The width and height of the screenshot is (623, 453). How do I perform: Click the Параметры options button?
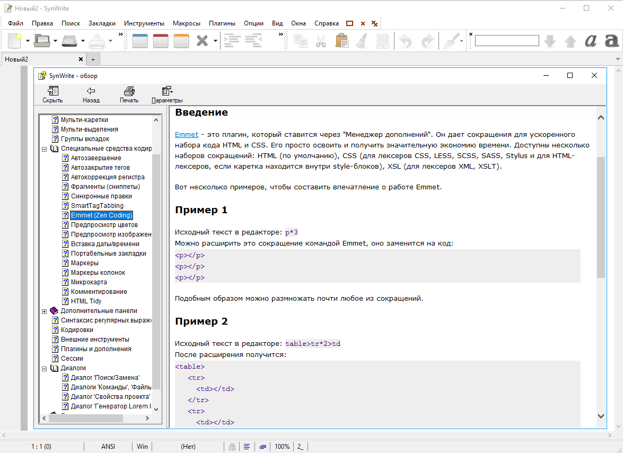[167, 94]
